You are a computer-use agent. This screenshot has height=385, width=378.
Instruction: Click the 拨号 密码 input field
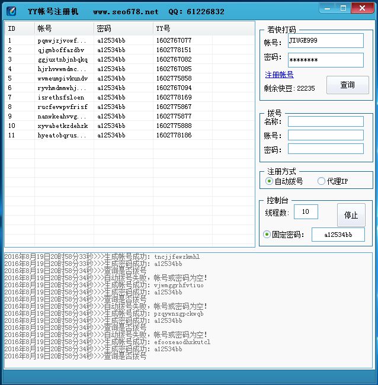pyautogui.click(x=325, y=149)
